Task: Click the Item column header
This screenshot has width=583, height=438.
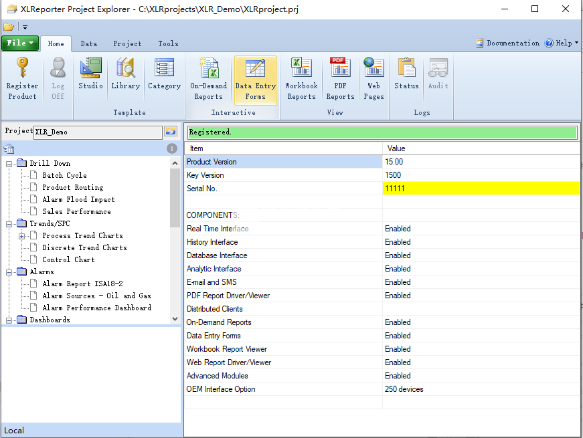Action: coord(283,148)
